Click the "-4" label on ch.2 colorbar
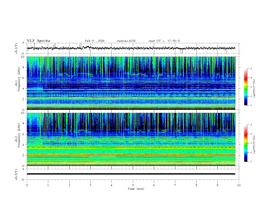269x208 pixels. pyautogui.click(x=251, y=134)
